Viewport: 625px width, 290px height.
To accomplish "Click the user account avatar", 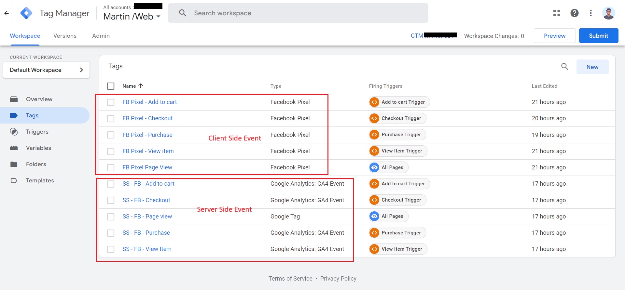I will [x=608, y=13].
